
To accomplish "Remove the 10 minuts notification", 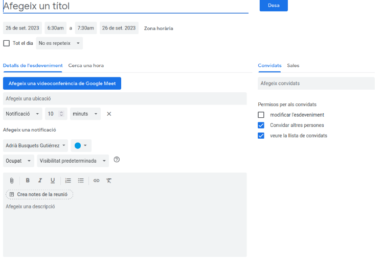I will click(109, 114).
